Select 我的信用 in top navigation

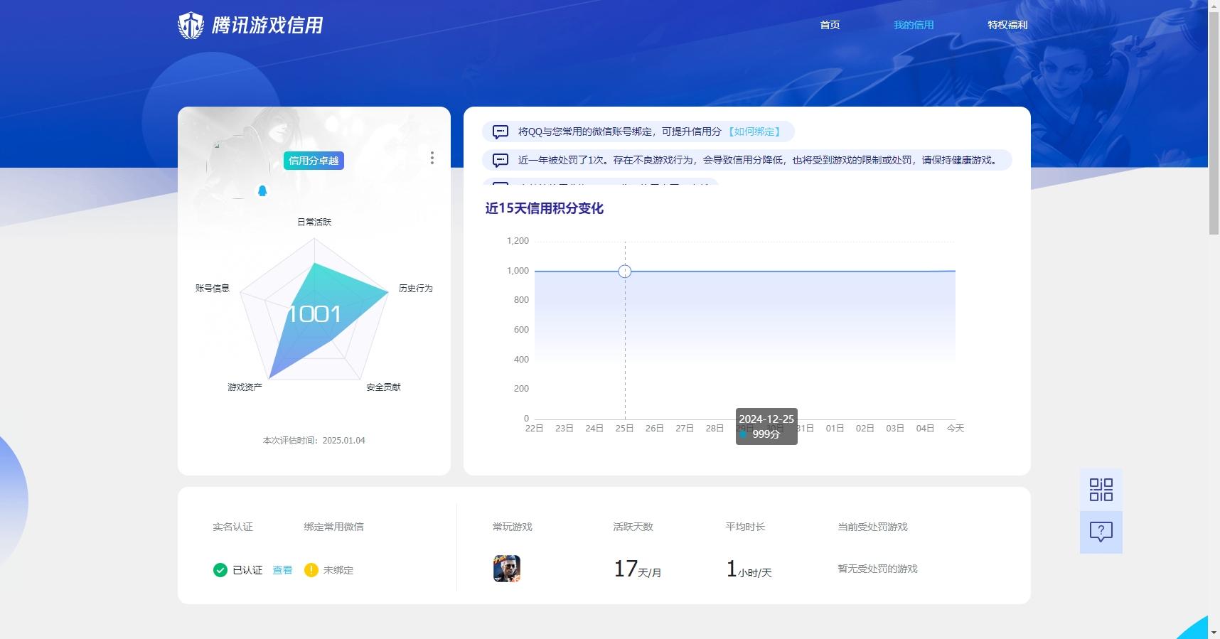(x=914, y=25)
